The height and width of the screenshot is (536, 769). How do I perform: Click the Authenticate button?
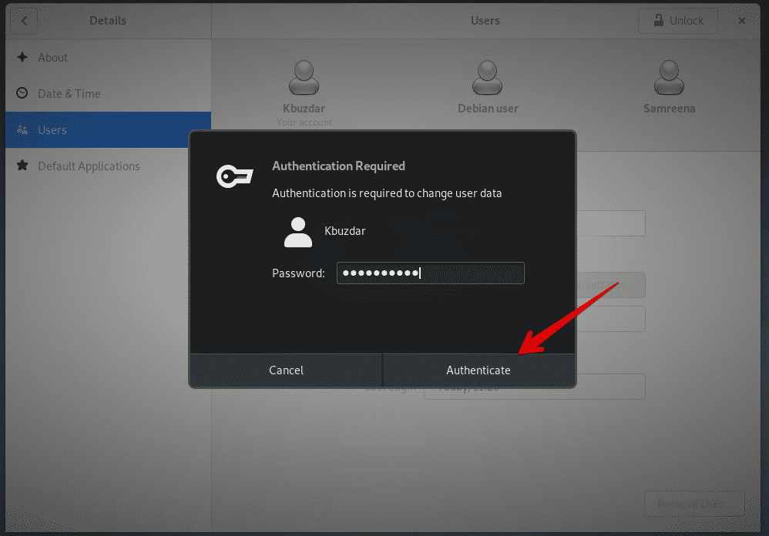(x=479, y=370)
